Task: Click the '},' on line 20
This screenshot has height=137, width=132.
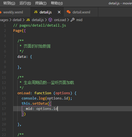Action: (x=19, y=124)
